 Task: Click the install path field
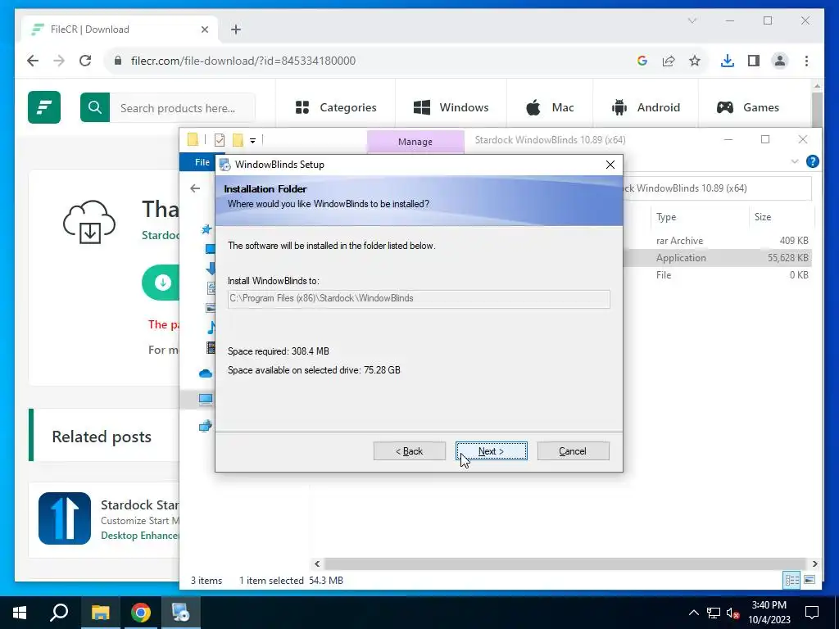(419, 298)
